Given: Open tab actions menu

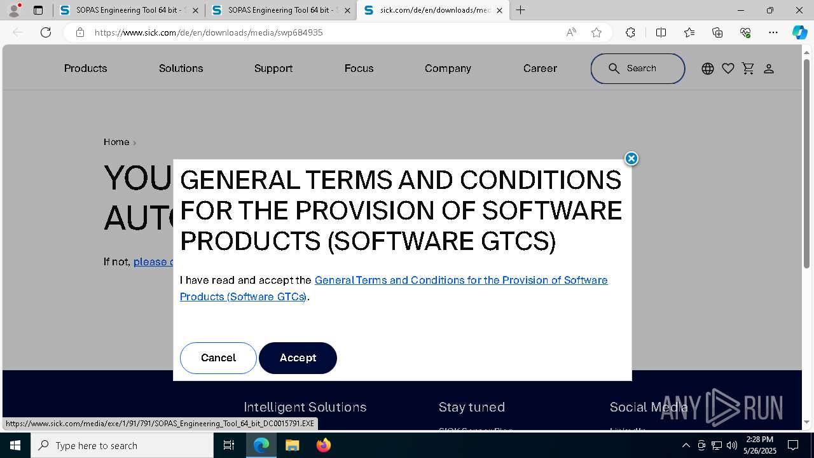Looking at the screenshot, I should [x=38, y=10].
